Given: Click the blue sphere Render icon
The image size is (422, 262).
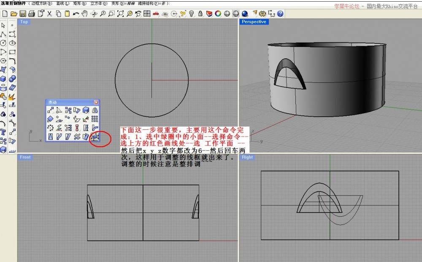Looking at the screenshot, I should pyautogui.click(x=245, y=14).
